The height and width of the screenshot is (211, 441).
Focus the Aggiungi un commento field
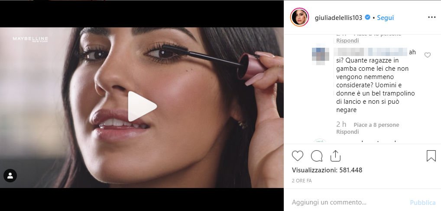pos(348,202)
